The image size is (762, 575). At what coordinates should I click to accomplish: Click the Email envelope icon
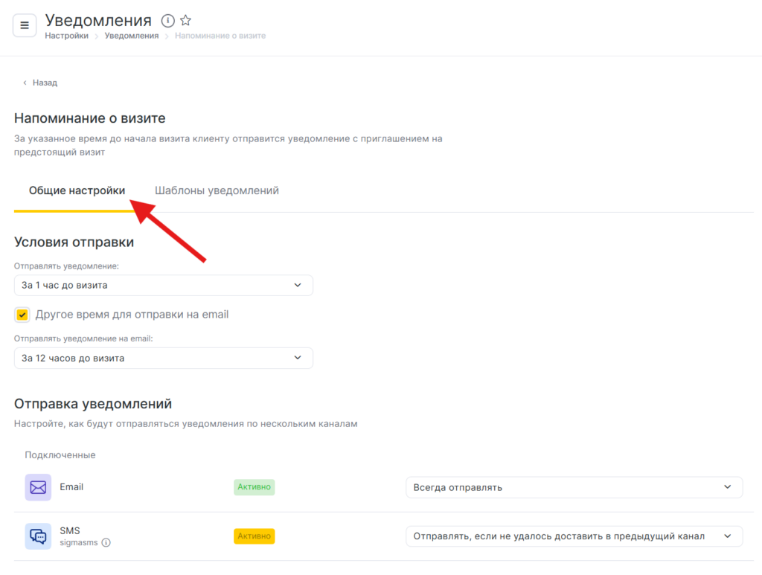tap(38, 487)
